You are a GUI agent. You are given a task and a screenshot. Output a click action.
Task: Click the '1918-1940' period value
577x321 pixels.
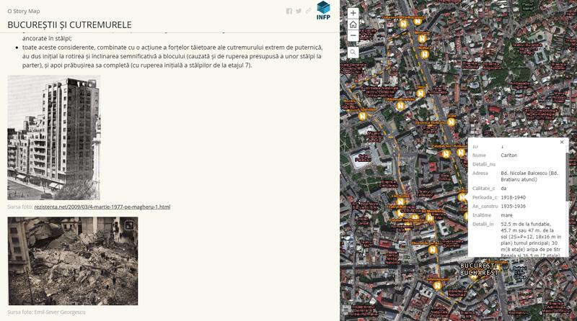pos(513,197)
